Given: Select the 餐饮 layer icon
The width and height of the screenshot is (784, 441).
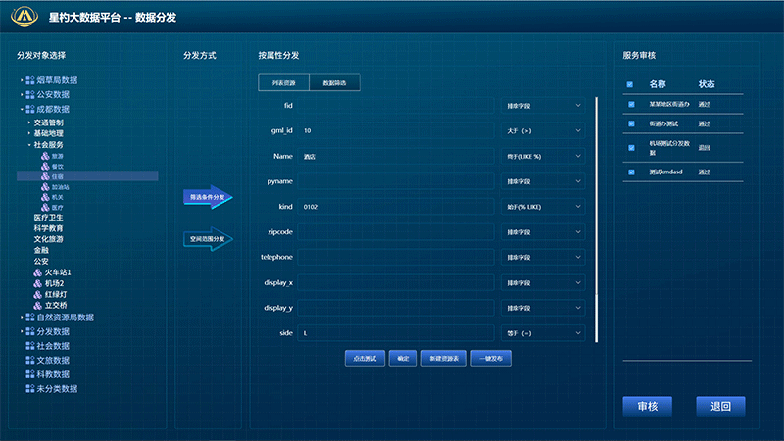Looking at the screenshot, I should [45, 167].
